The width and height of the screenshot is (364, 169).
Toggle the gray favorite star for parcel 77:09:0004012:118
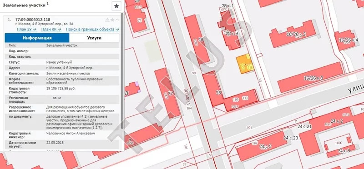[112, 20]
